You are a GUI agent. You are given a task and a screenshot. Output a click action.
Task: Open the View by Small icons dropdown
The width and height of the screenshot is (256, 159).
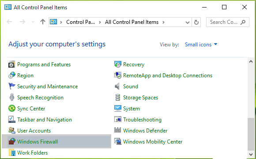coord(201,45)
